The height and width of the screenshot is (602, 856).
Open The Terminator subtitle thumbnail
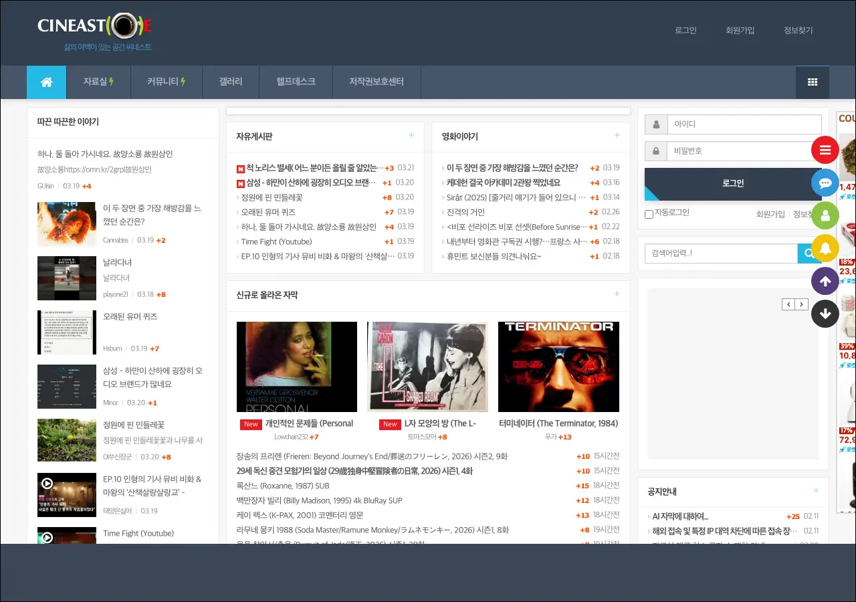558,367
